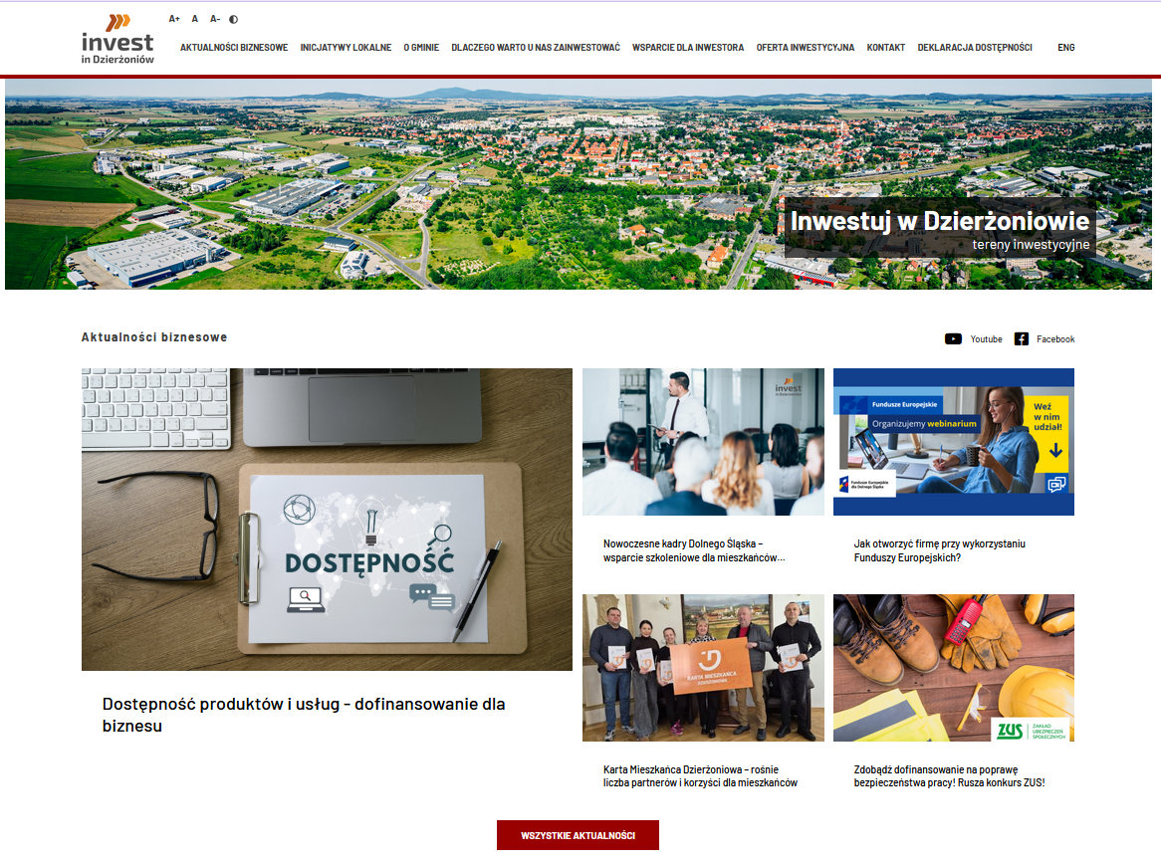This screenshot has width=1161, height=863.
Task: Open the Kontakt page
Action: [885, 48]
